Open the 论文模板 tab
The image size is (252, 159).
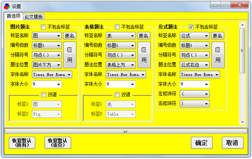click(x=34, y=16)
